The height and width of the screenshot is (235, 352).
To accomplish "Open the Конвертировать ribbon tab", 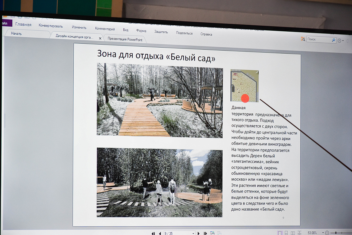I will click(x=51, y=26).
